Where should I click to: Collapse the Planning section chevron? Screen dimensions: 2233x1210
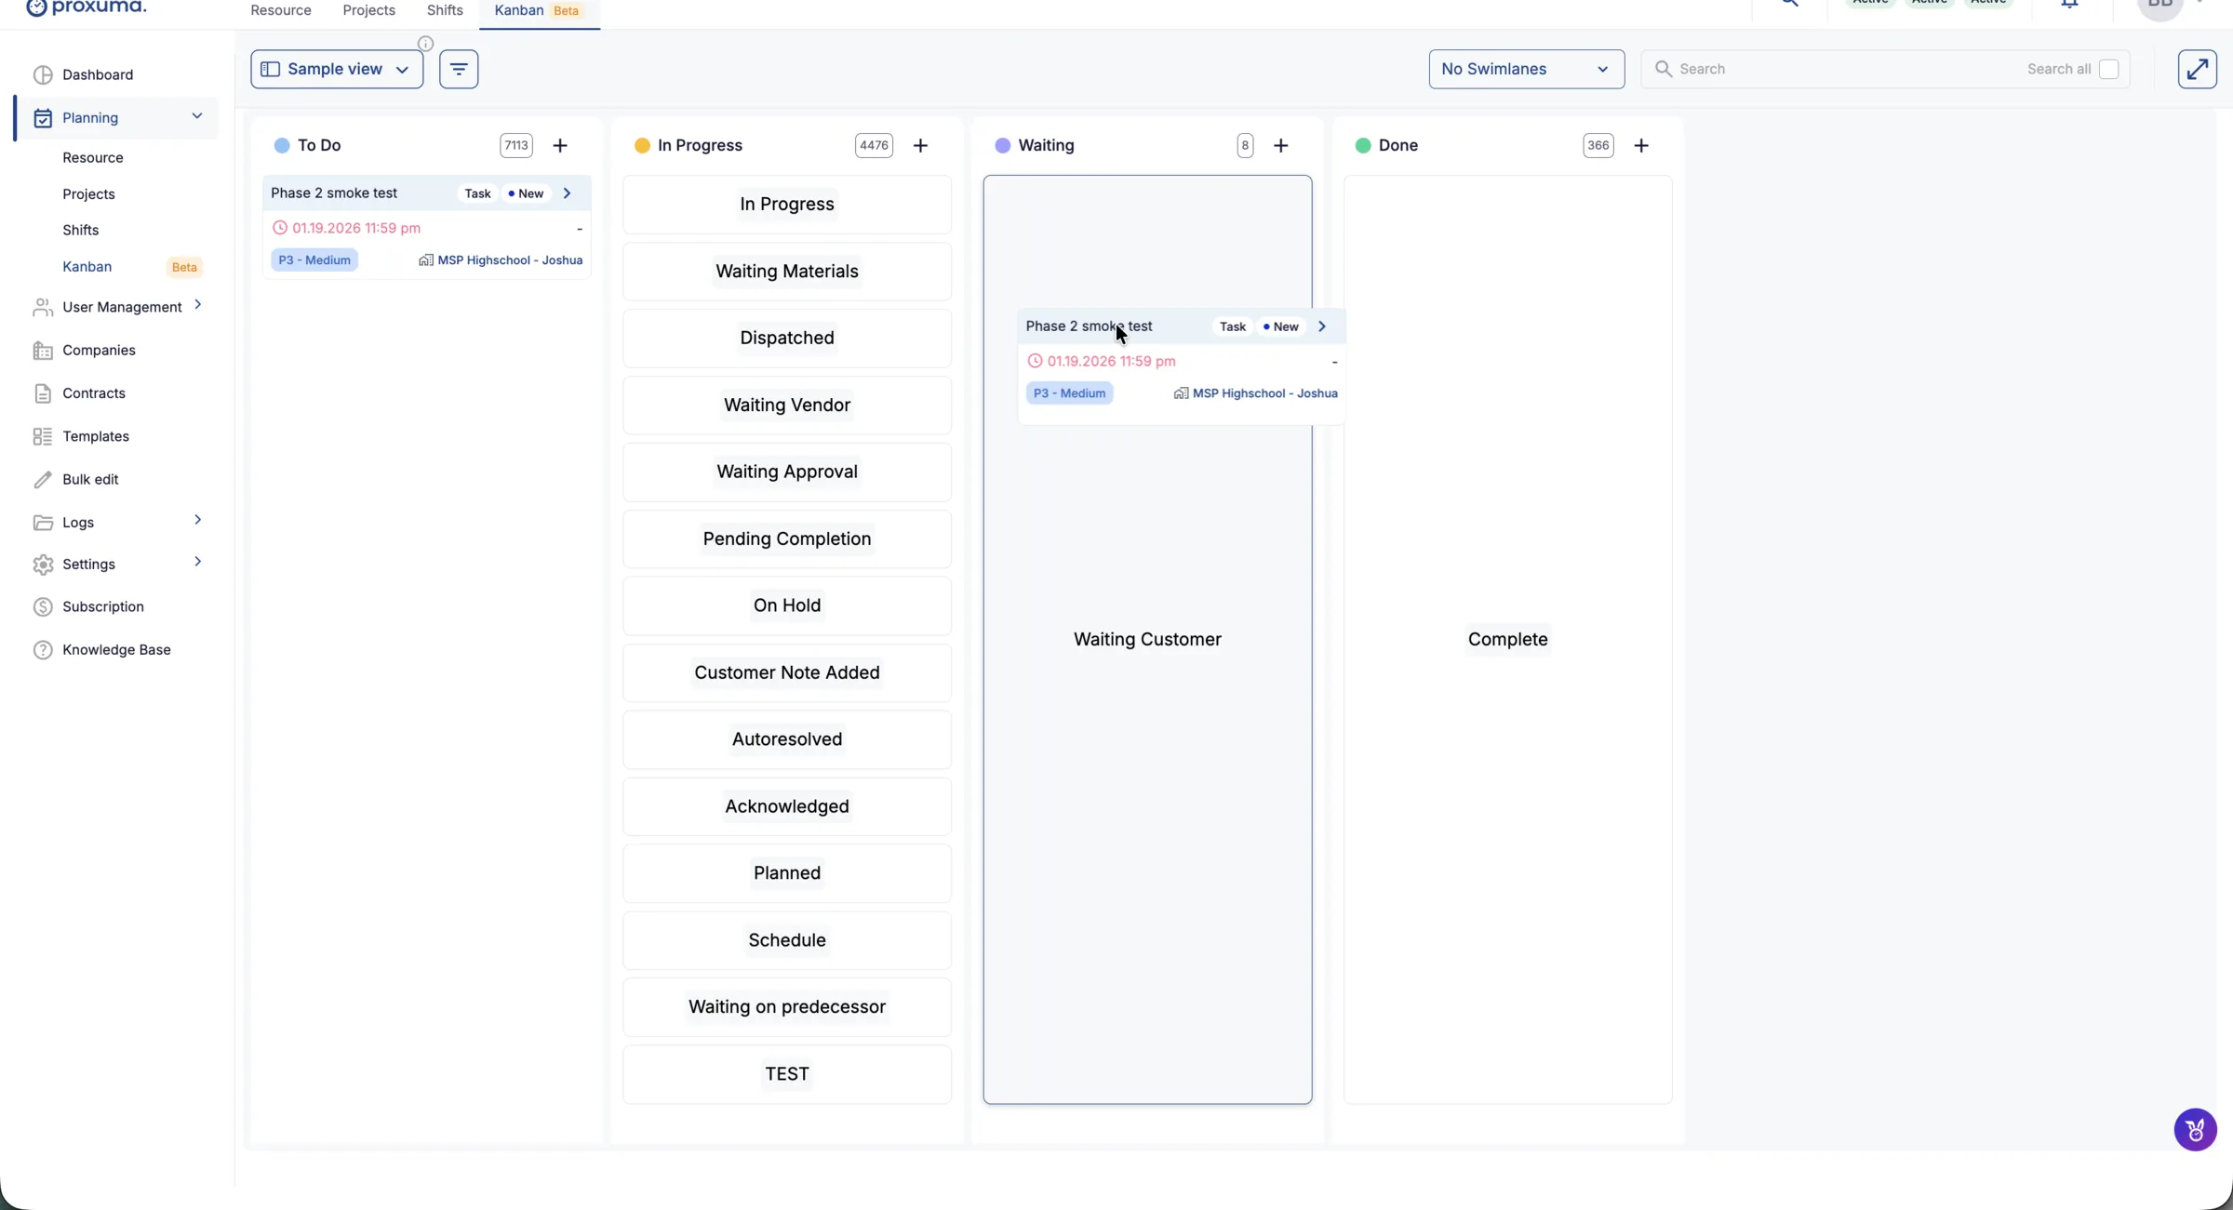197,116
